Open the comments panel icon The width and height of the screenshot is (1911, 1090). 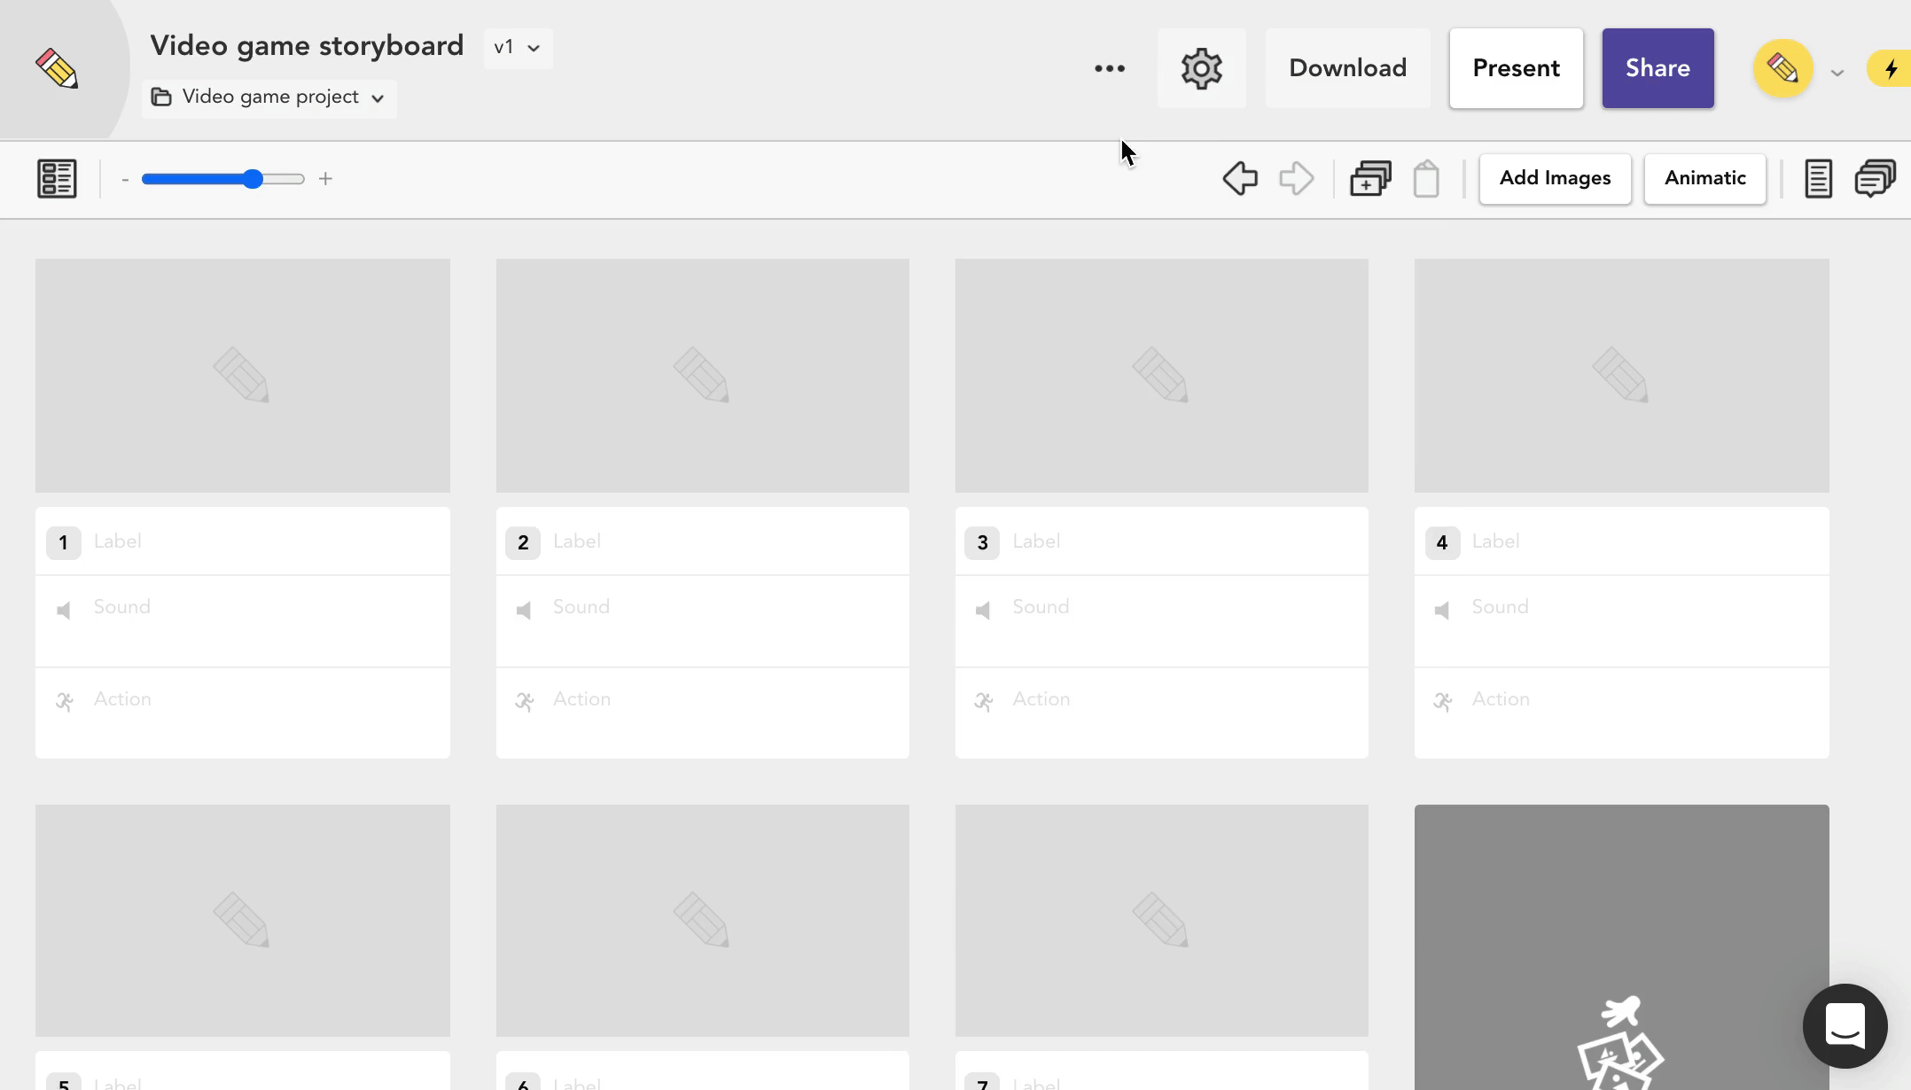[x=1875, y=178]
